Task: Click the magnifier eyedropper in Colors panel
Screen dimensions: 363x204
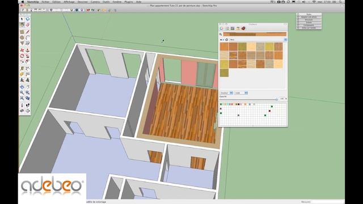Action: [221, 34]
